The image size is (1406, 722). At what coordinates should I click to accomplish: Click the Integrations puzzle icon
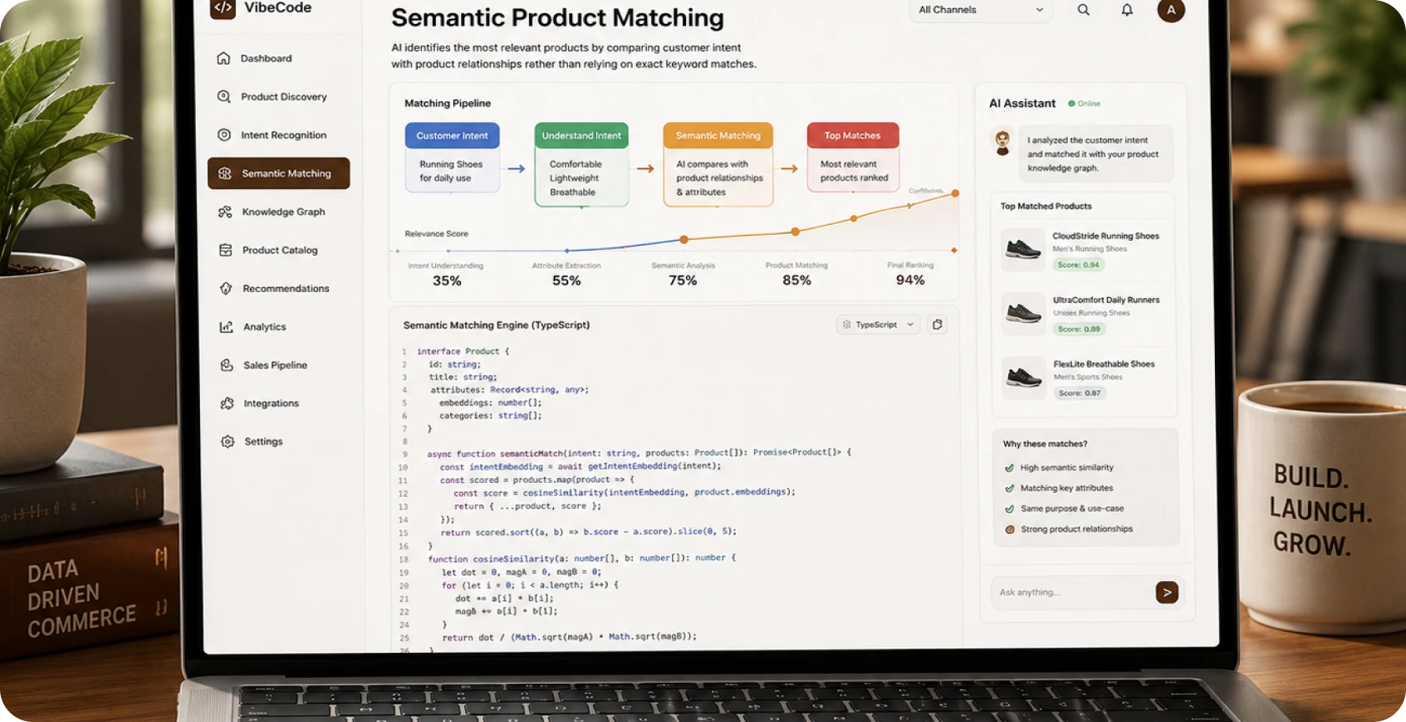(x=227, y=403)
